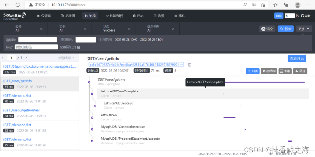The image size is (315, 157).
Task: Click the Lettuce/GET purple duration bar
Action: point(229,117)
